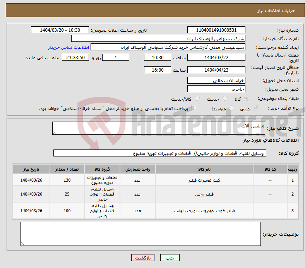Click the توضیحات خریدار text area
This screenshot has height=268, width=305.
(x=141, y=234)
